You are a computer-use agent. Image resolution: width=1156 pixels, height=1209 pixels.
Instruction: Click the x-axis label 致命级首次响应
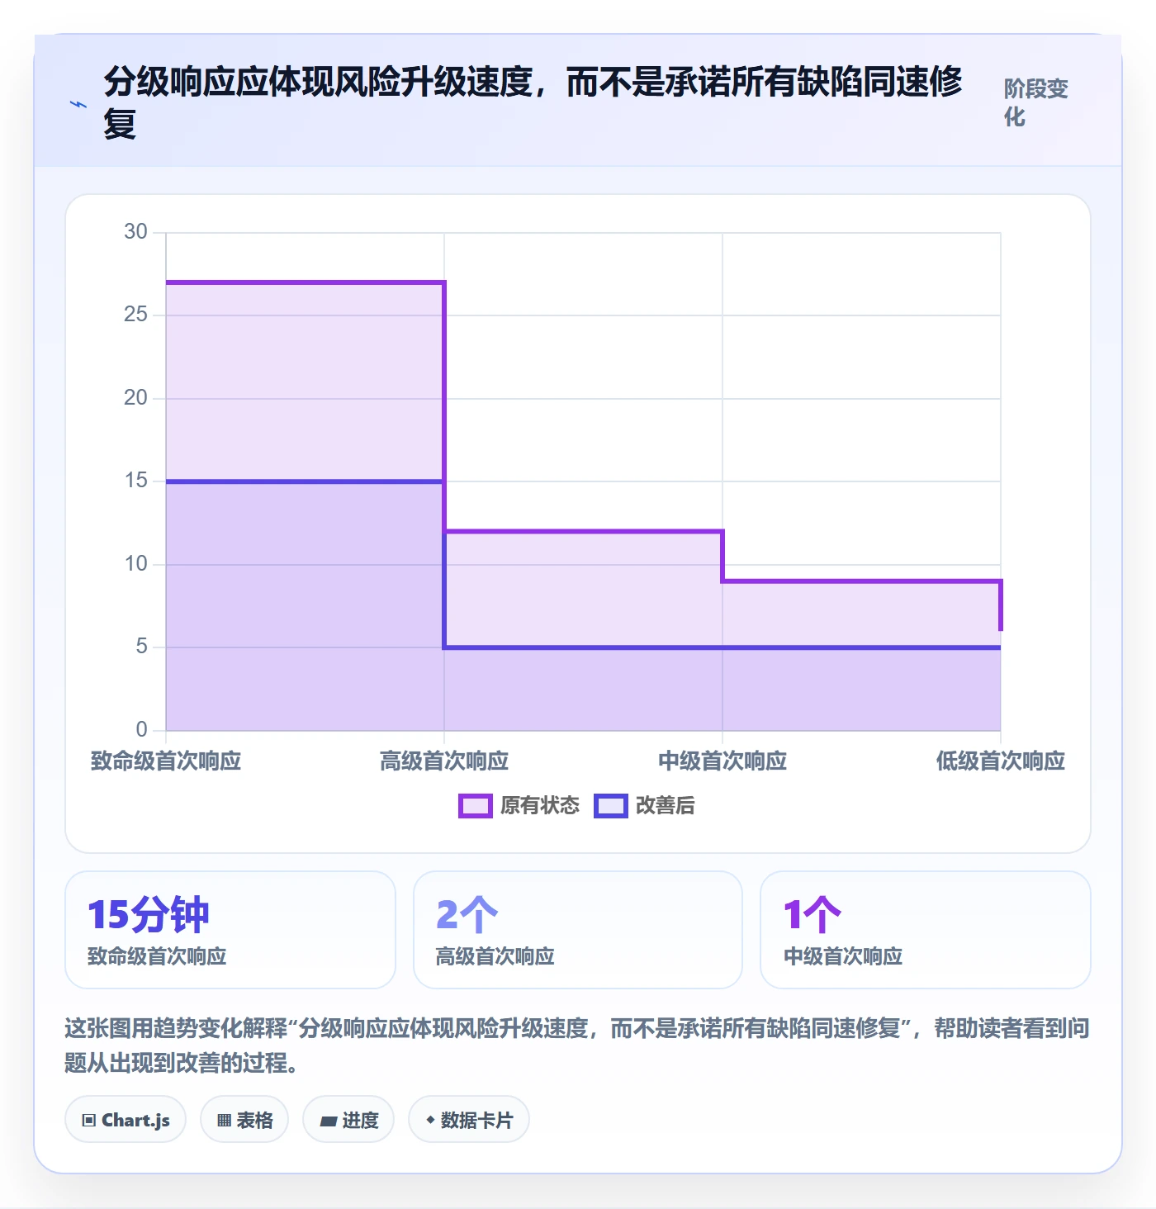click(x=166, y=761)
